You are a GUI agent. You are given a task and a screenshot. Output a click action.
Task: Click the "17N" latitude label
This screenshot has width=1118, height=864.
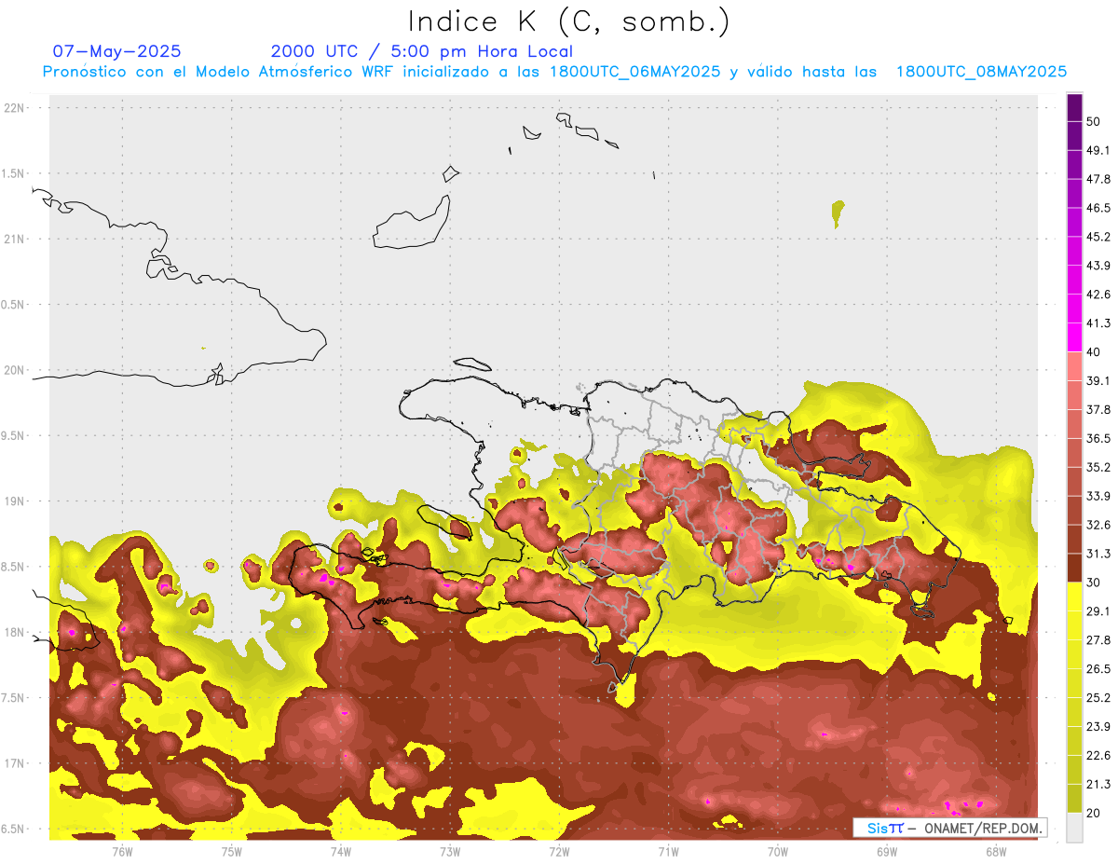point(16,763)
